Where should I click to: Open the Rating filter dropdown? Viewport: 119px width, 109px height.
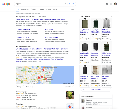click(x=20, y=87)
